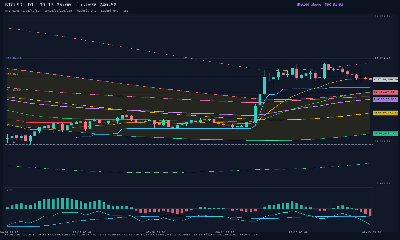
Task: Click the LAST 76,740.50 price tag
Action: 385,80
